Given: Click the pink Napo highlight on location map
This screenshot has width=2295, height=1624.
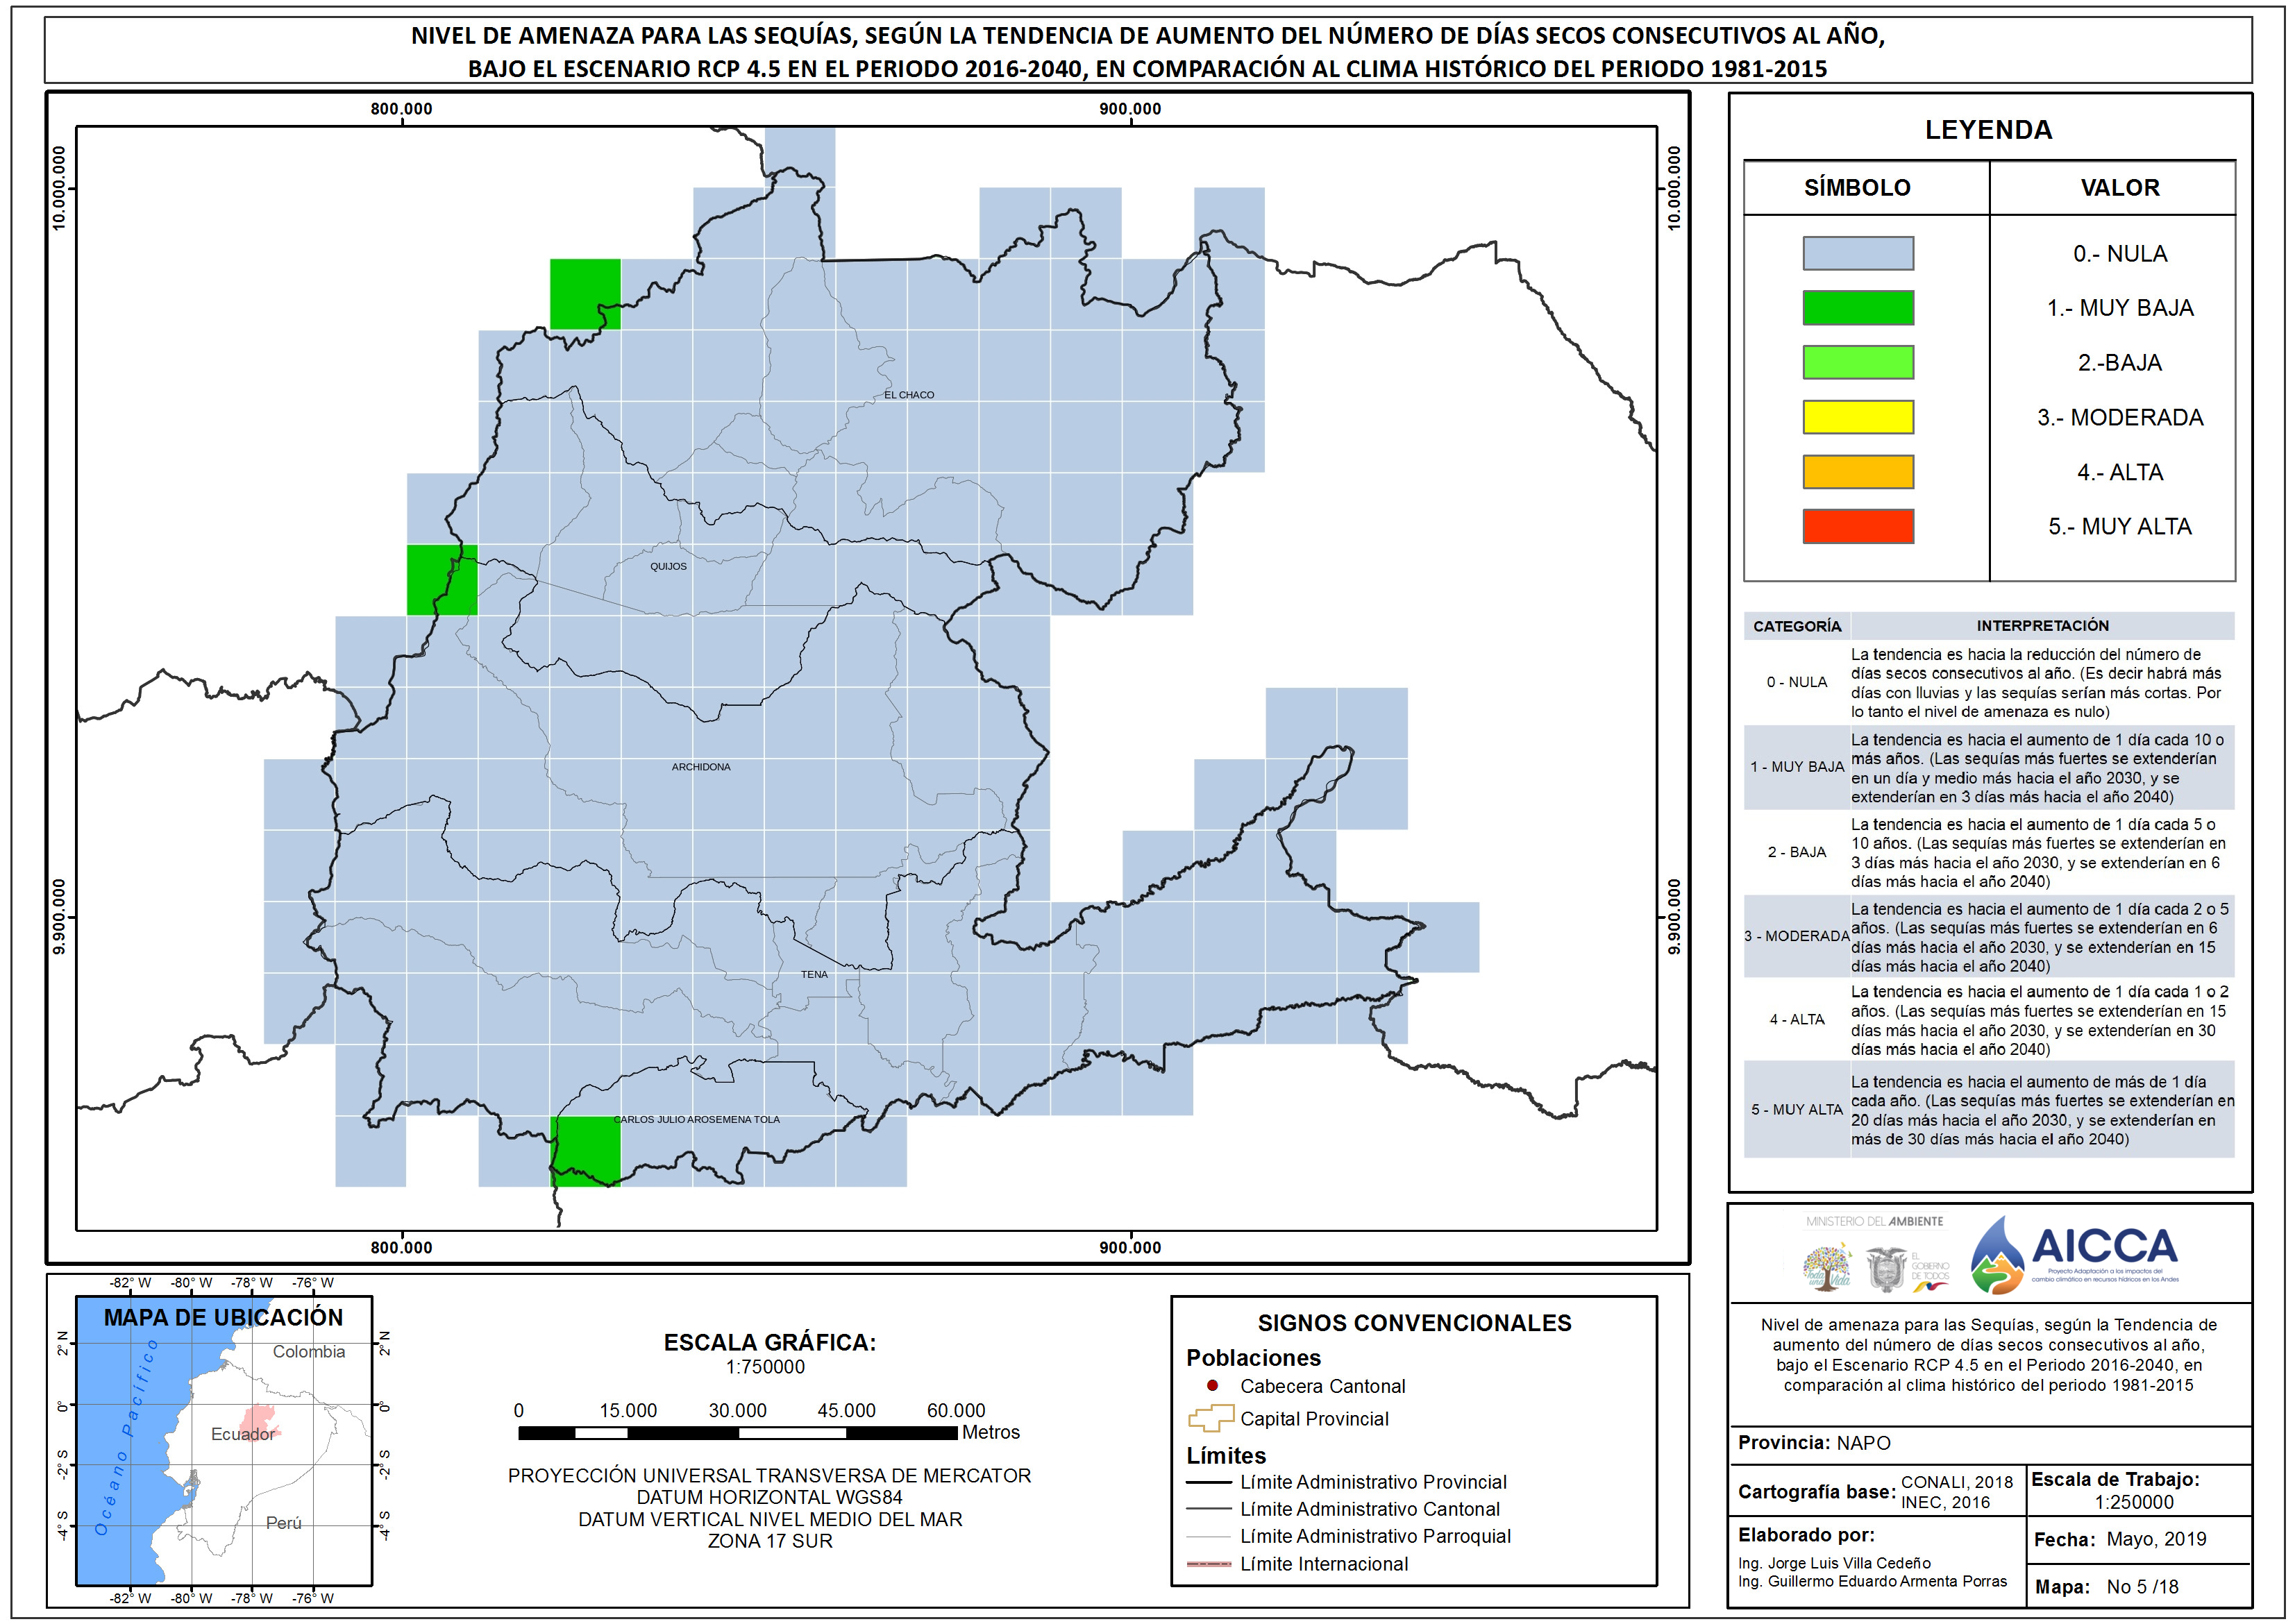Looking at the screenshot, I should click(258, 1421).
